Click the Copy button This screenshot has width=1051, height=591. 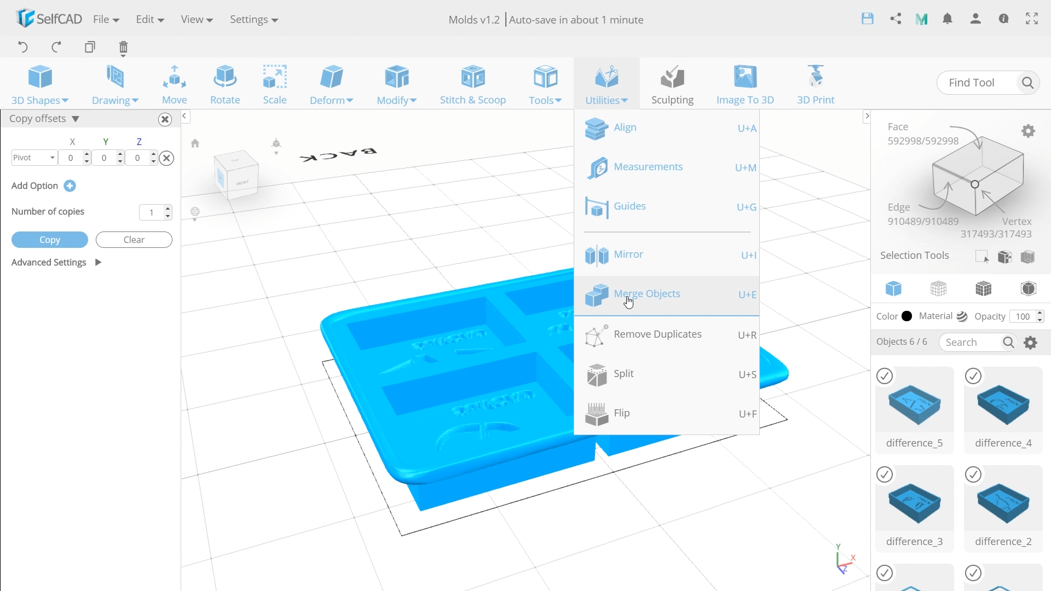(x=50, y=240)
